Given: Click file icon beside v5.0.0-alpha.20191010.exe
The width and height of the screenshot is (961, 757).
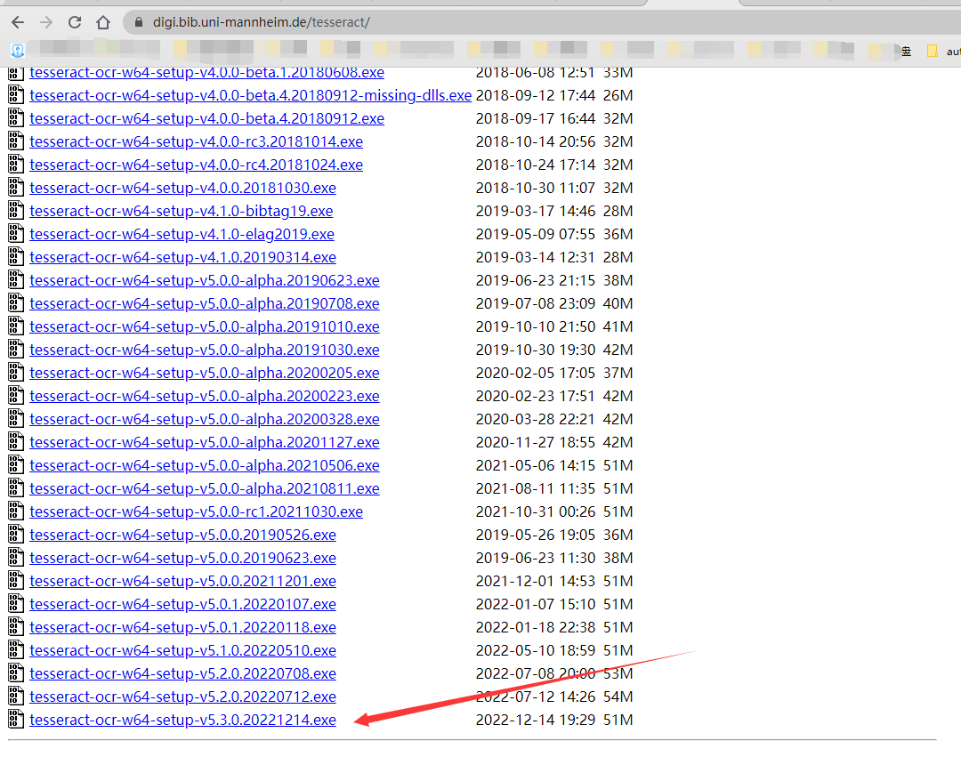Looking at the screenshot, I should coord(16,326).
